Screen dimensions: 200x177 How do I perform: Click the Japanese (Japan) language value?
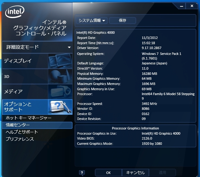click(x=155, y=63)
